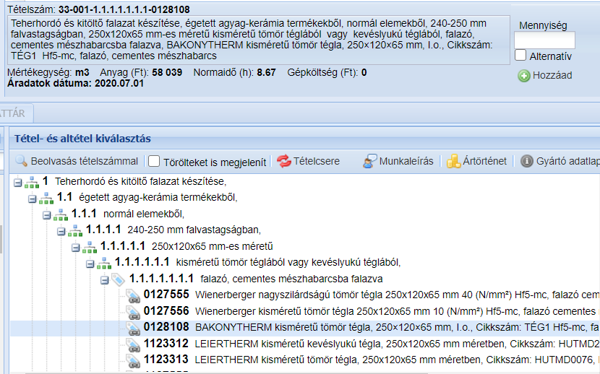Click the item icon beside 0127555
The height and width of the screenshot is (374, 600).
pos(133,295)
